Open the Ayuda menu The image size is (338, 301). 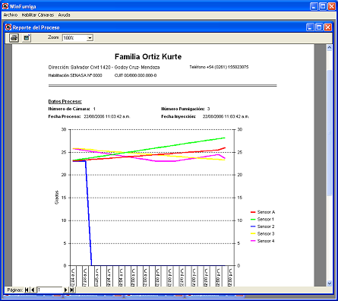pos(64,15)
